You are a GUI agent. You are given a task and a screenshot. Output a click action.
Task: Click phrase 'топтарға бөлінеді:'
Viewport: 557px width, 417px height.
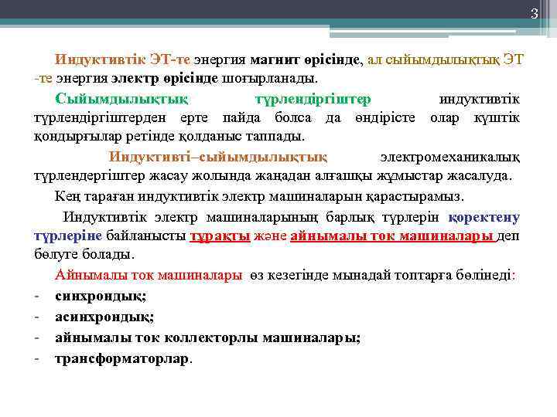click(454, 275)
